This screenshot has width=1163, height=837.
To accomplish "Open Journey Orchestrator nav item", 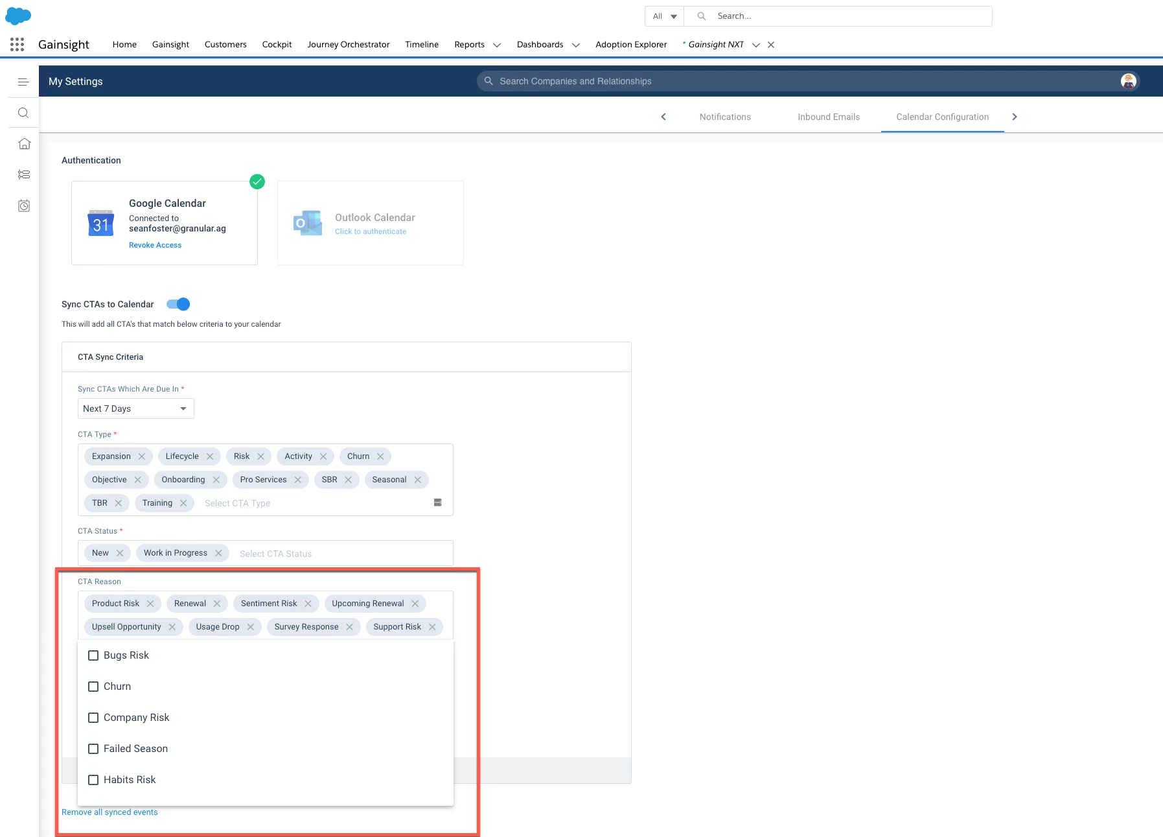I will tap(349, 44).
